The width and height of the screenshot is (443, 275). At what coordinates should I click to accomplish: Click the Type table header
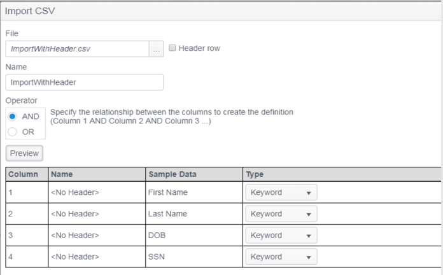tap(255, 174)
